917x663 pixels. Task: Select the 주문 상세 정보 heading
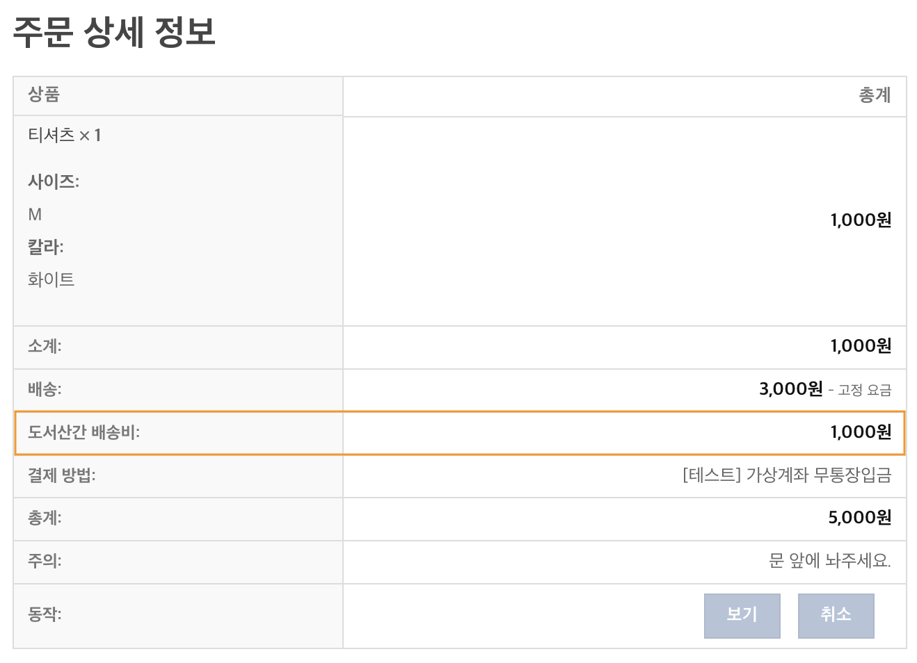[114, 33]
